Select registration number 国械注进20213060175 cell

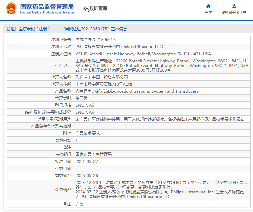tap(97, 39)
